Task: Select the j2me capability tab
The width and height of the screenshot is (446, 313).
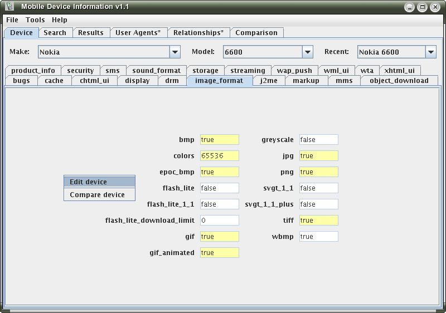Action: pos(269,81)
